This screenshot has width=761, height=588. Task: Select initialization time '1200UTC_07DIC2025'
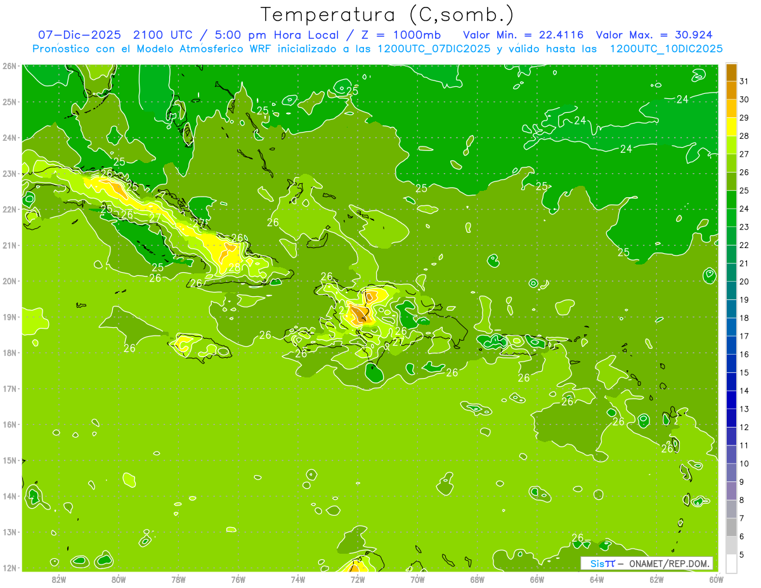(x=434, y=49)
